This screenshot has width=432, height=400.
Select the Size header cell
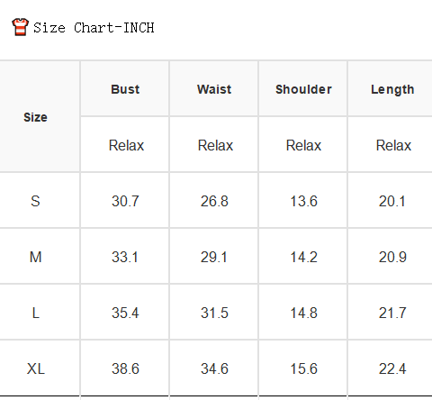coord(35,117)
